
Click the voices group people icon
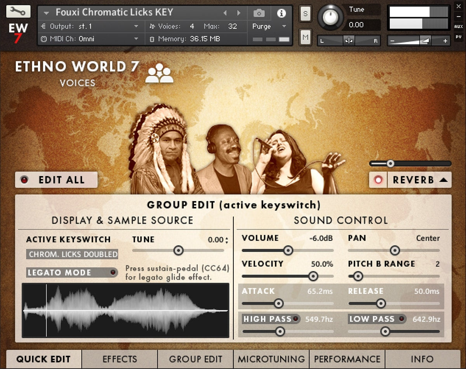point(159,73)
